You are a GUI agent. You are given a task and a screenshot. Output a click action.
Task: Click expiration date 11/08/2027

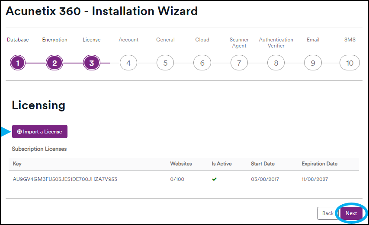click(x=315, y=179)
